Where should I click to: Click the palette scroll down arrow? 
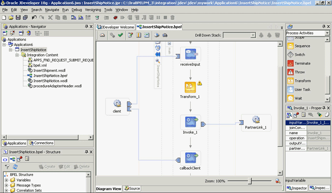click(327, 99)
